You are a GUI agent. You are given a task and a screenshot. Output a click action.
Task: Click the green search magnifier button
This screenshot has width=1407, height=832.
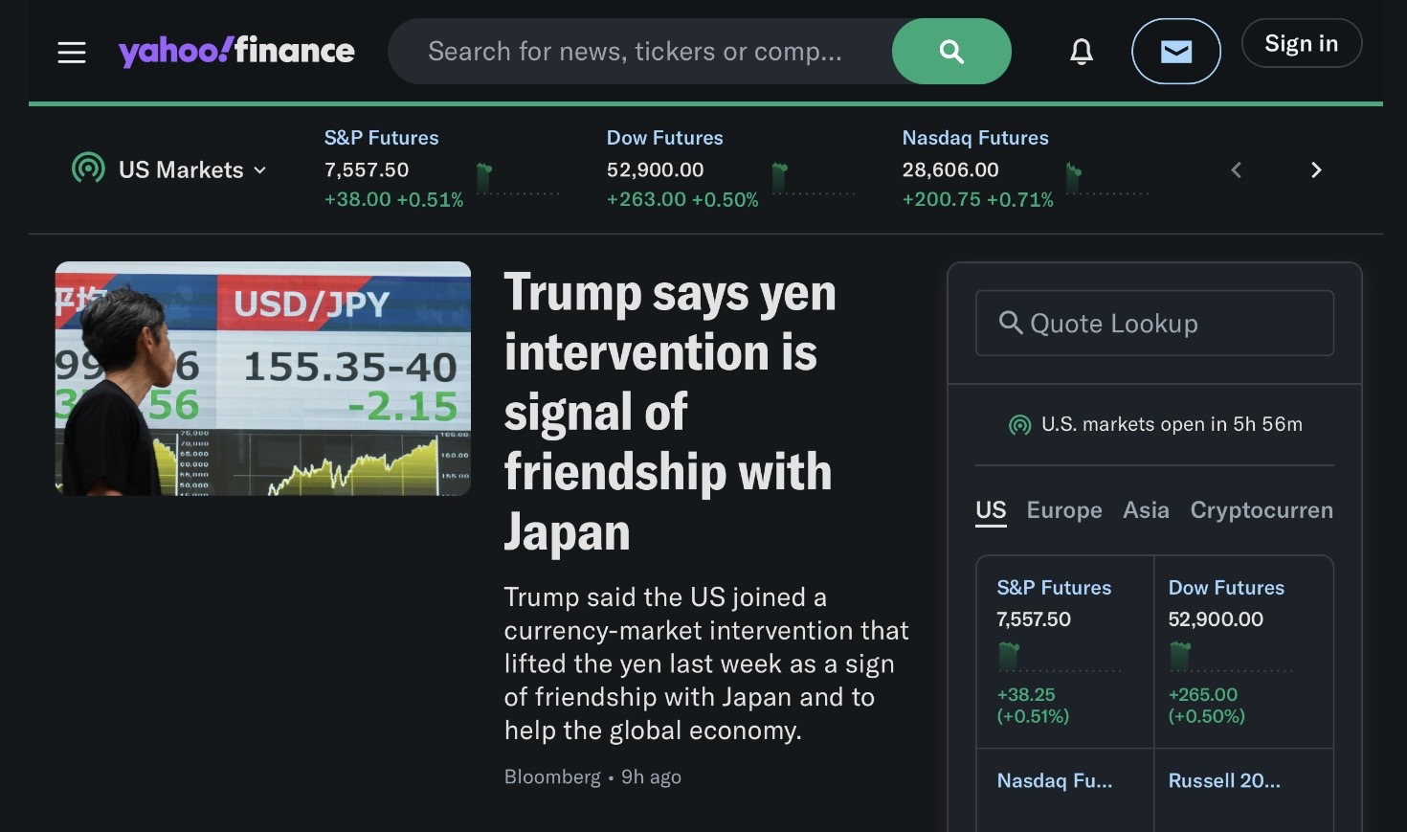click(951, 52)
